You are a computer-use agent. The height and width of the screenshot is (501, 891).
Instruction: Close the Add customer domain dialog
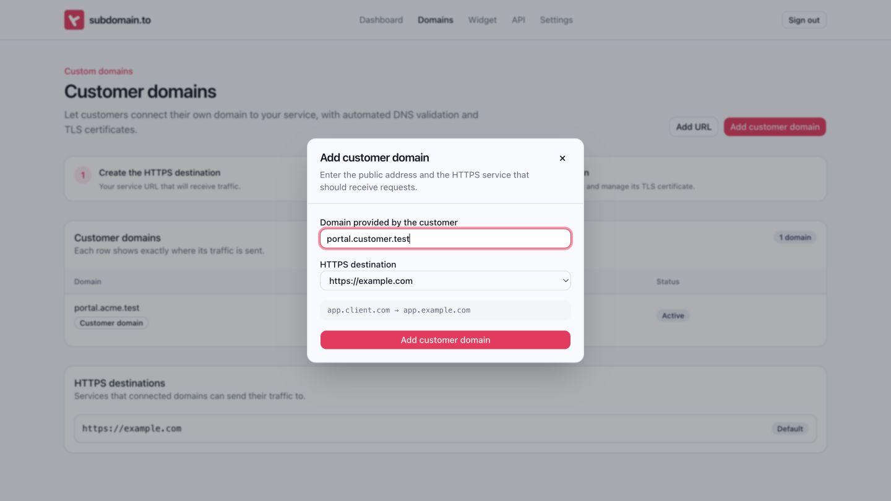point(562,158)
